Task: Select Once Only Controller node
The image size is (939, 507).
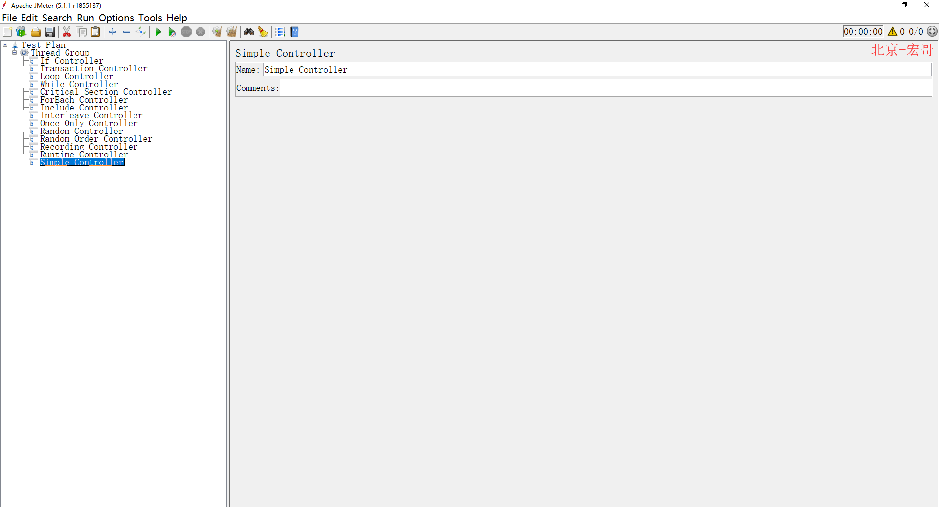Action: 89,123
